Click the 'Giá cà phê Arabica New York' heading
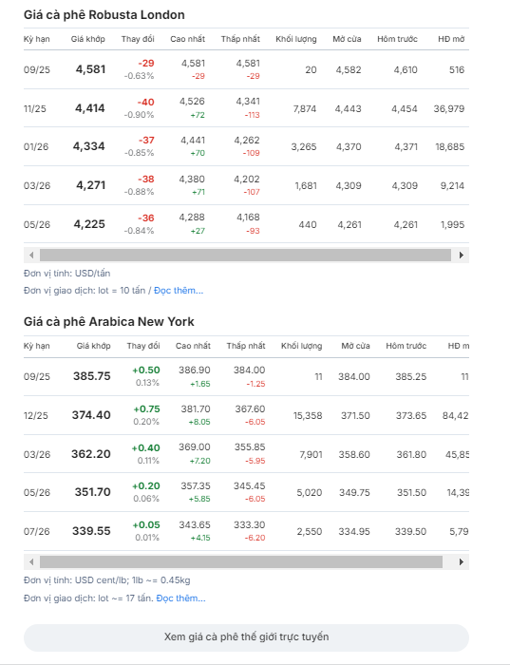 [x=109, y=321]
